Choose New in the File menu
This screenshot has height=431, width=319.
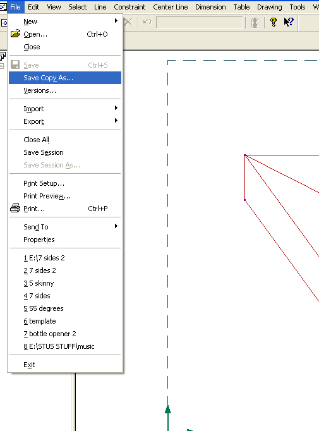(x=65, y=21)
